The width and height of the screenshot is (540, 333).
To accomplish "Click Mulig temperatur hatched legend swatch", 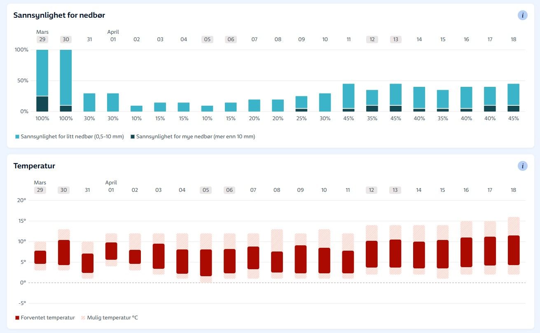I will (x=84, y=318).
